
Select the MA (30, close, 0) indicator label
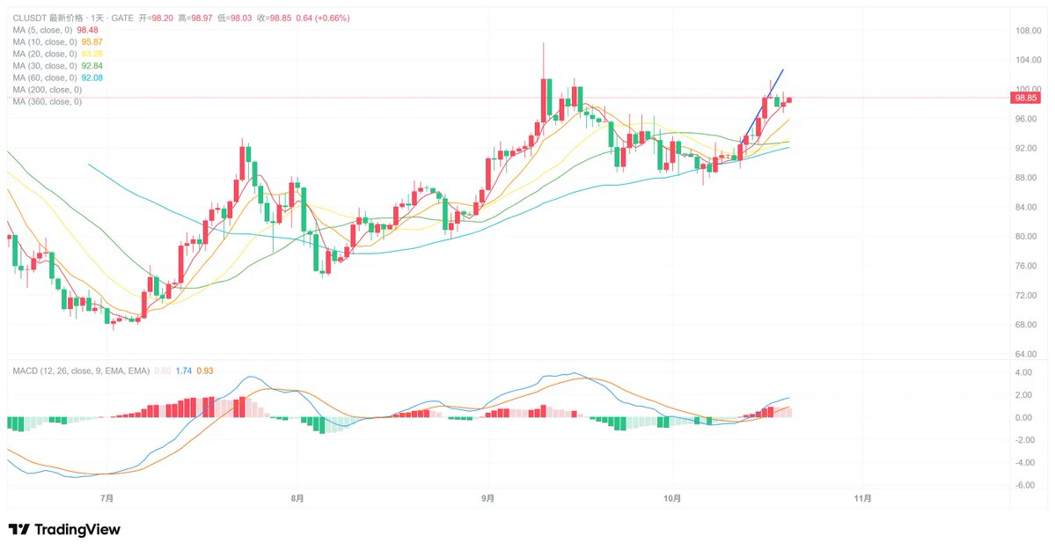coord(44,66)
